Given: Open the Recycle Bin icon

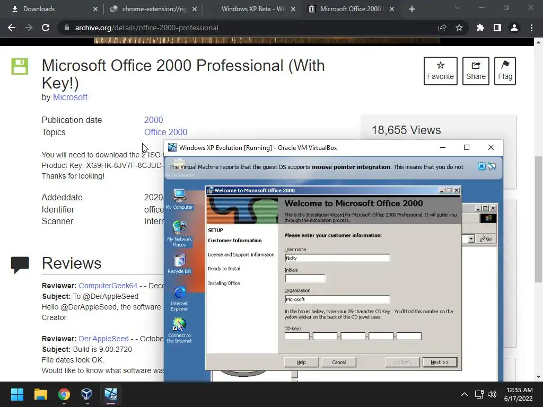Looking at the screenshot, I should (x=179, y=263).
